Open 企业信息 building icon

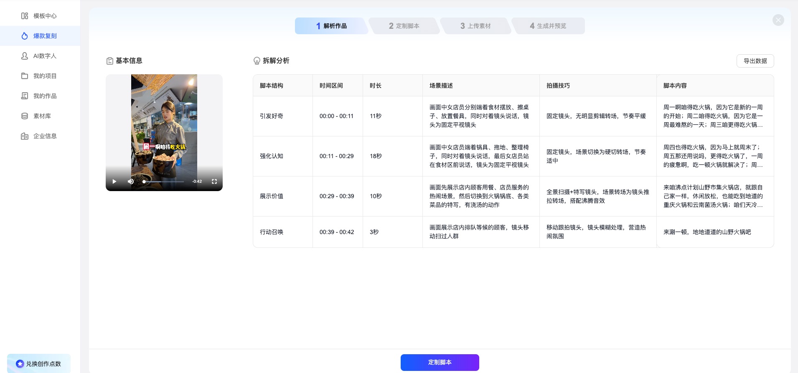[25, 136]
